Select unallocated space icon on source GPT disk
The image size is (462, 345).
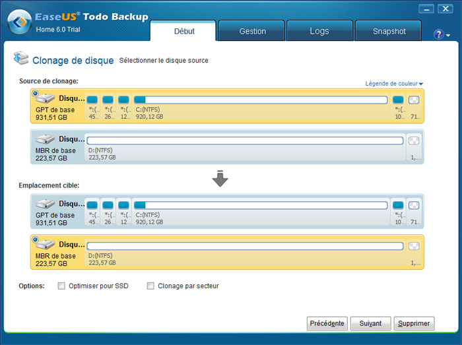tap(414, 100)
